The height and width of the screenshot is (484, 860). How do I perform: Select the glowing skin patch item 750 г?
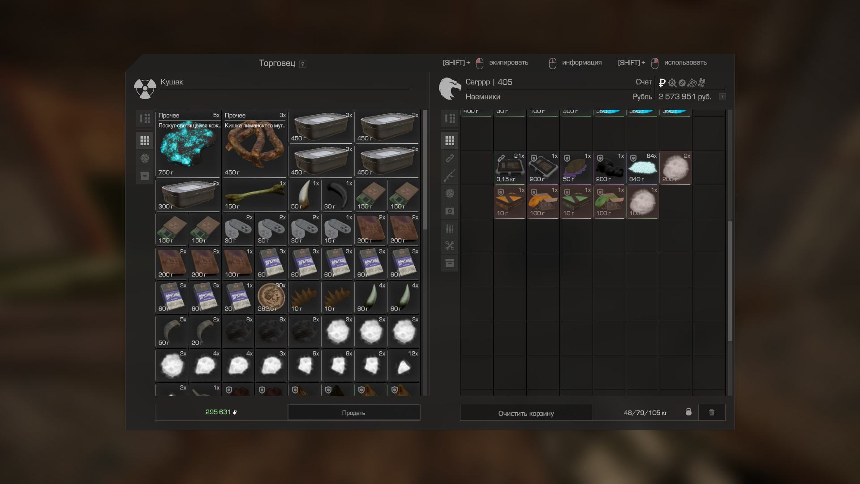point(189,144)
